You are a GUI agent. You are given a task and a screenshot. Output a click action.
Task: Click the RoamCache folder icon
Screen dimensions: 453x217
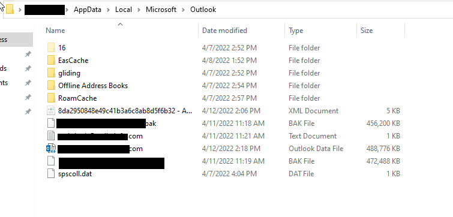tap(51, 98)
